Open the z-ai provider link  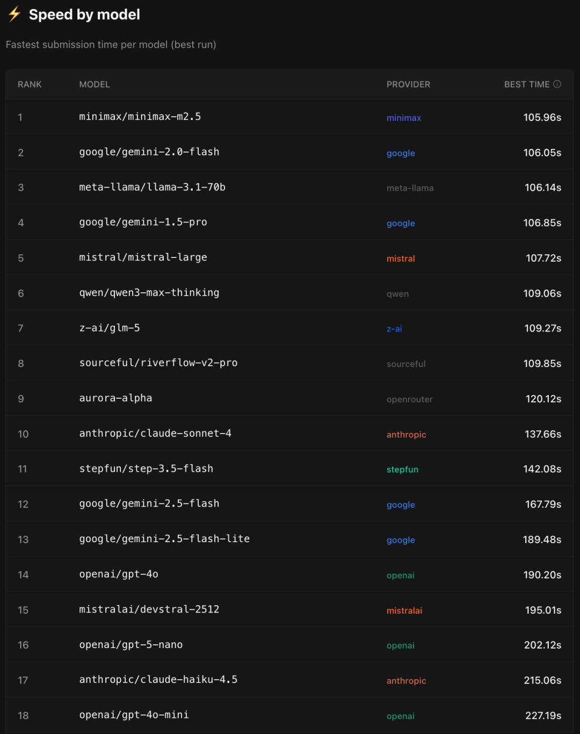point(394,328)
